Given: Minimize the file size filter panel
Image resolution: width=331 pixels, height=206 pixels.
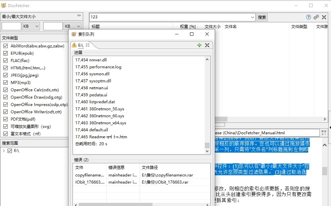Looking at the screenshot, I should pyautogui.click(x=80, y=16).
